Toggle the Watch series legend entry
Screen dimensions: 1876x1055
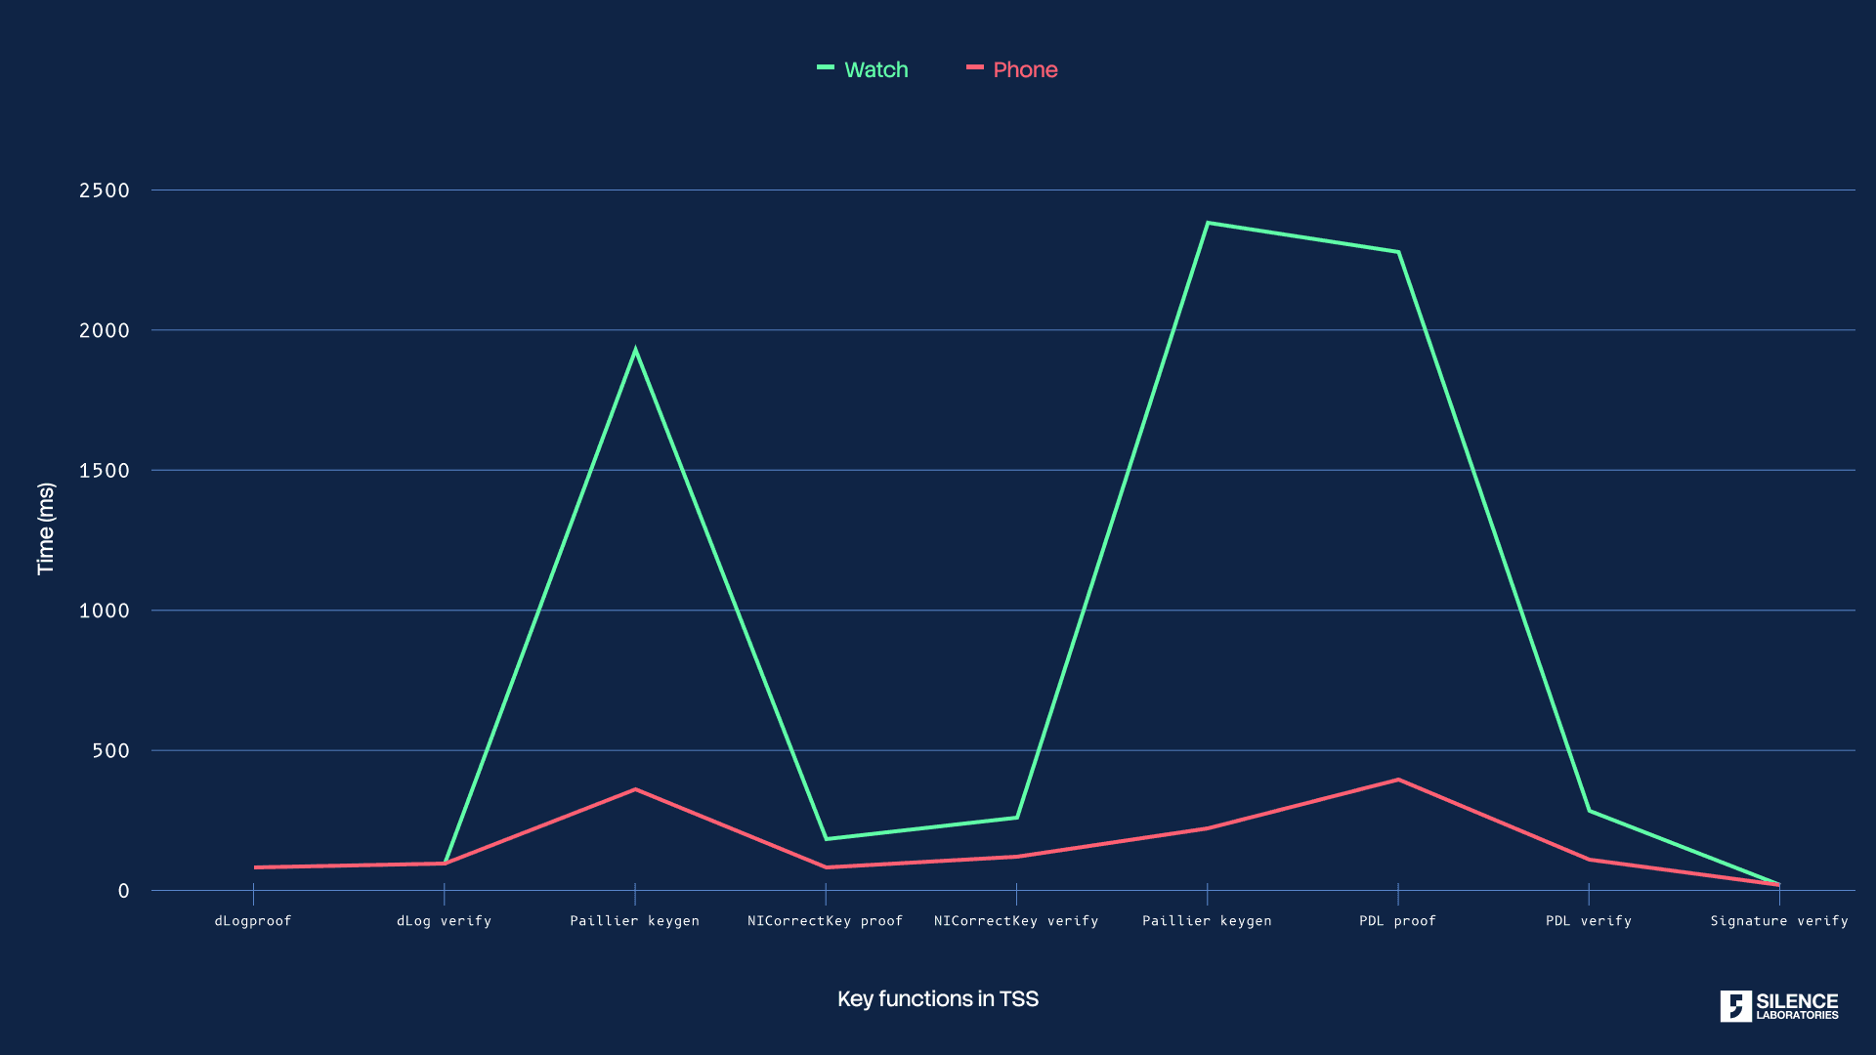pyautogui.click(x=875, y=69)
